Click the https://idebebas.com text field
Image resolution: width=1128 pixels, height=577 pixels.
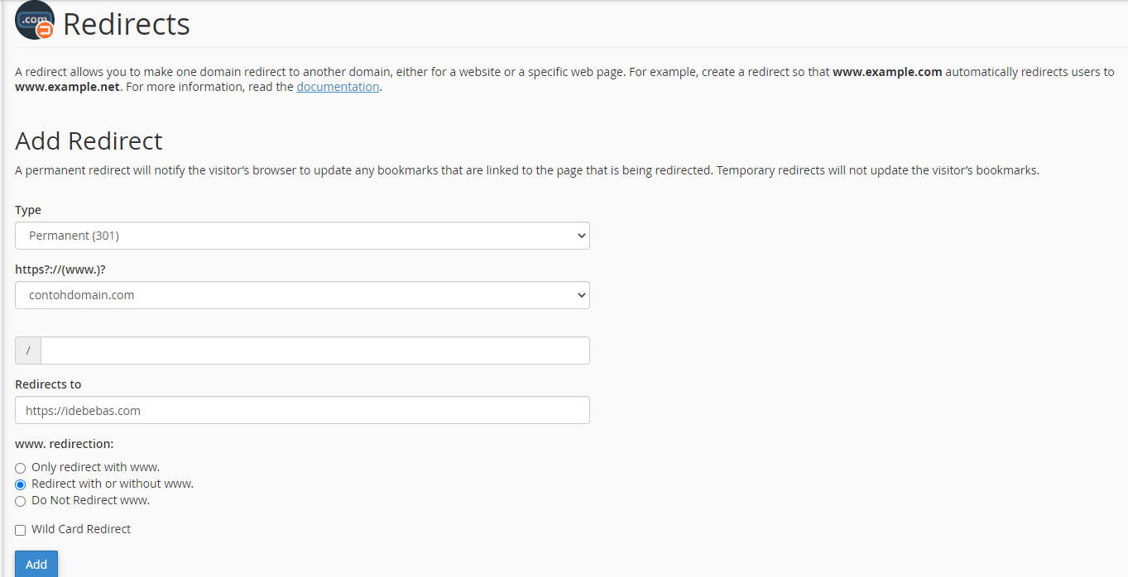[x=302, y=410]
